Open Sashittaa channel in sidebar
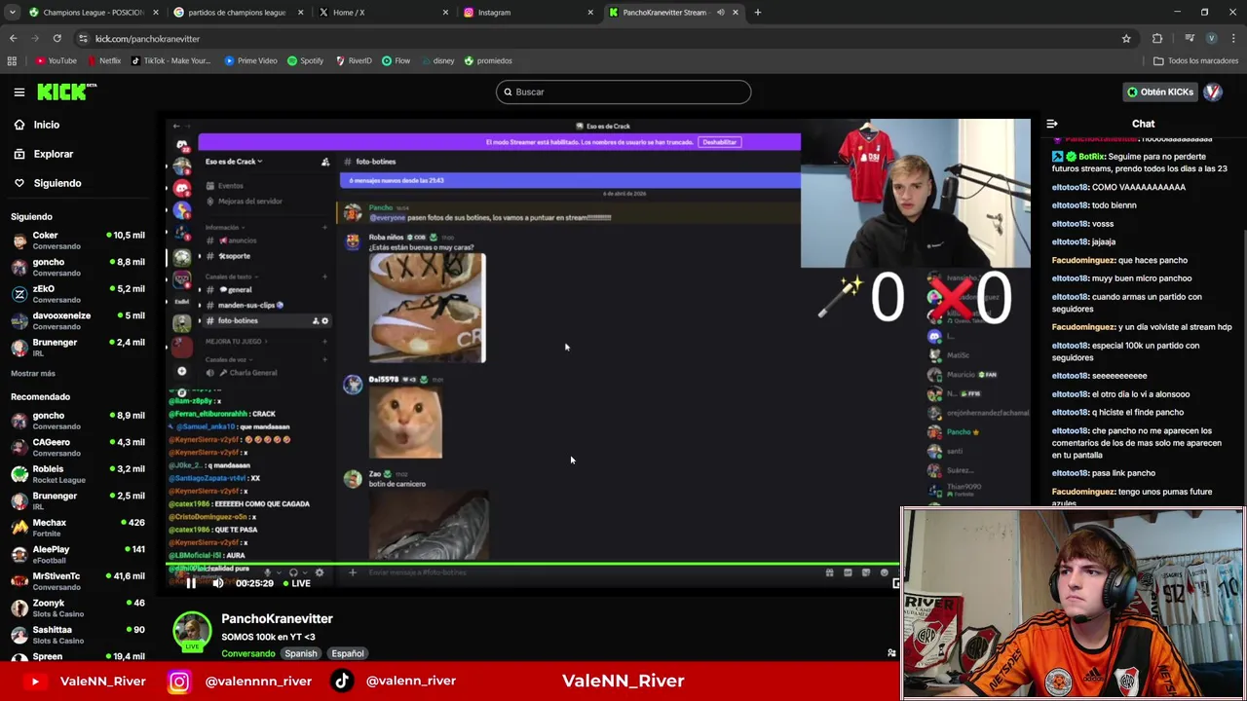1247x701 pixels. click(x=78, y=635)
